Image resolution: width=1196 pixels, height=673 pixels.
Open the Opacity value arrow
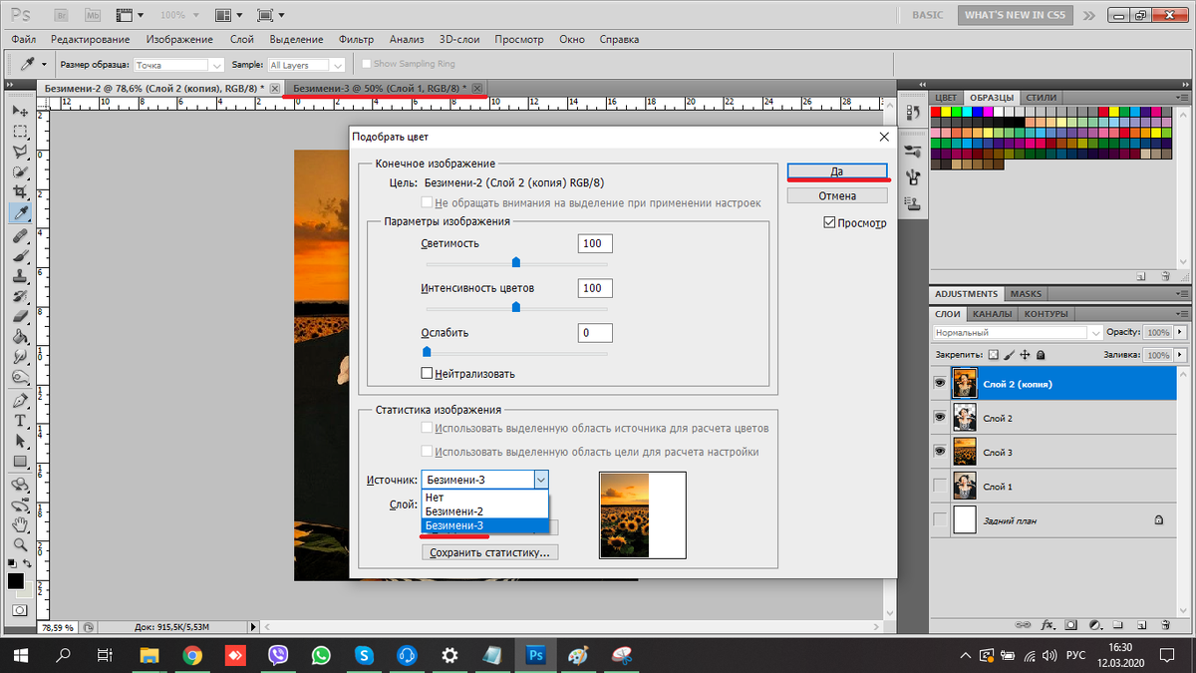point(1179,332)
